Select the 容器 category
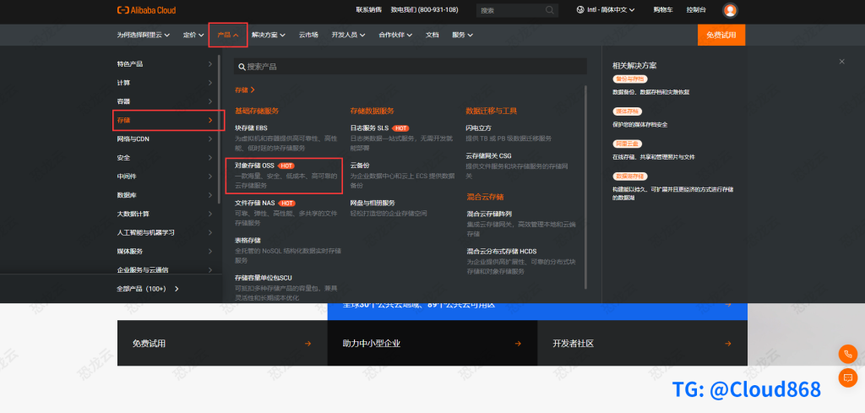Image resolution: width=865 pixels, height=413 pixels. (165, 101)
